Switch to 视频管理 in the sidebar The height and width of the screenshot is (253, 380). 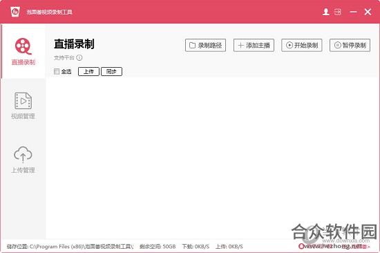pos(23,106)
